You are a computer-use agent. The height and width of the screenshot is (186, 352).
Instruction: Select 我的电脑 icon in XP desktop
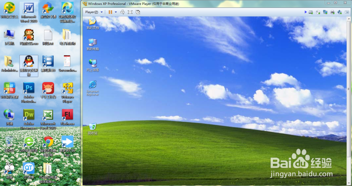[93, 44]
